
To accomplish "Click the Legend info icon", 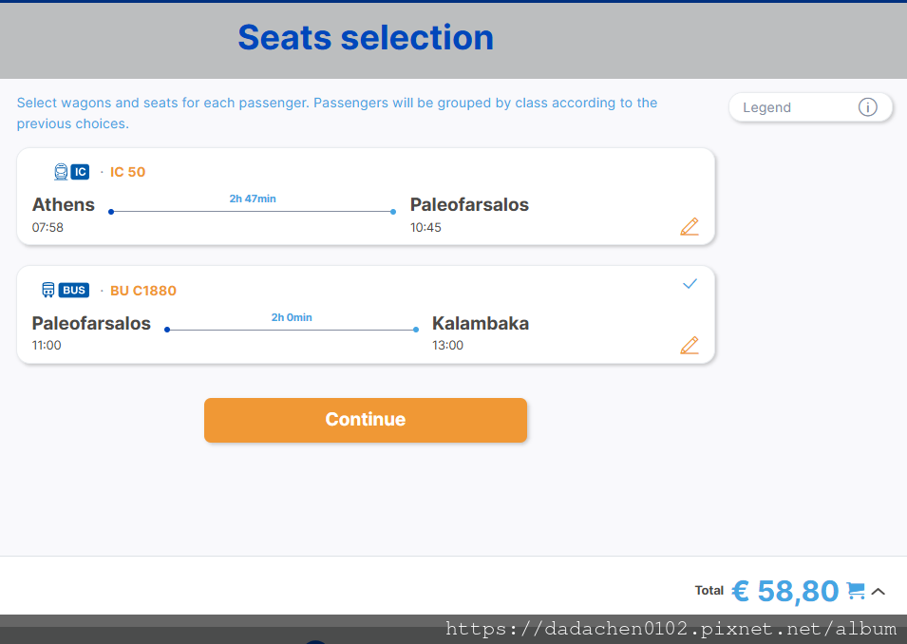I will [867, 107].
